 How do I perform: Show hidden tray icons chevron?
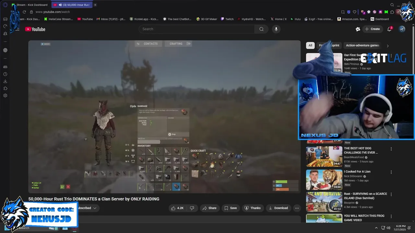point(376,228)
